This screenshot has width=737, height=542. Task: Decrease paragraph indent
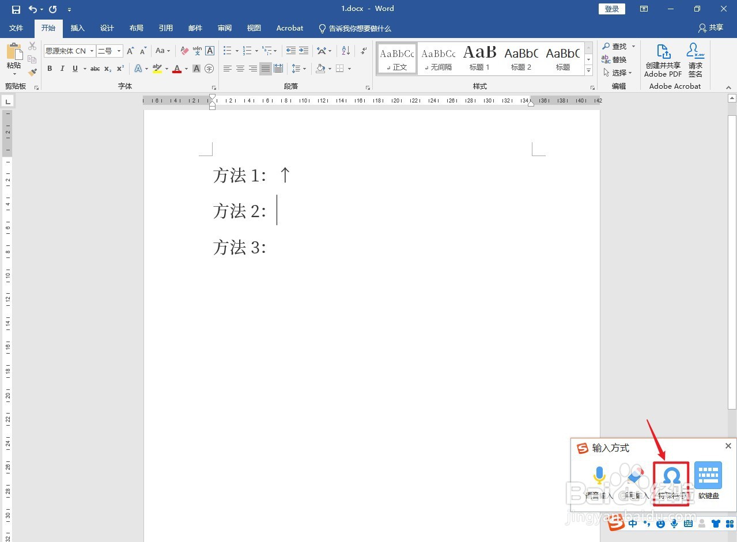point(291,51)
